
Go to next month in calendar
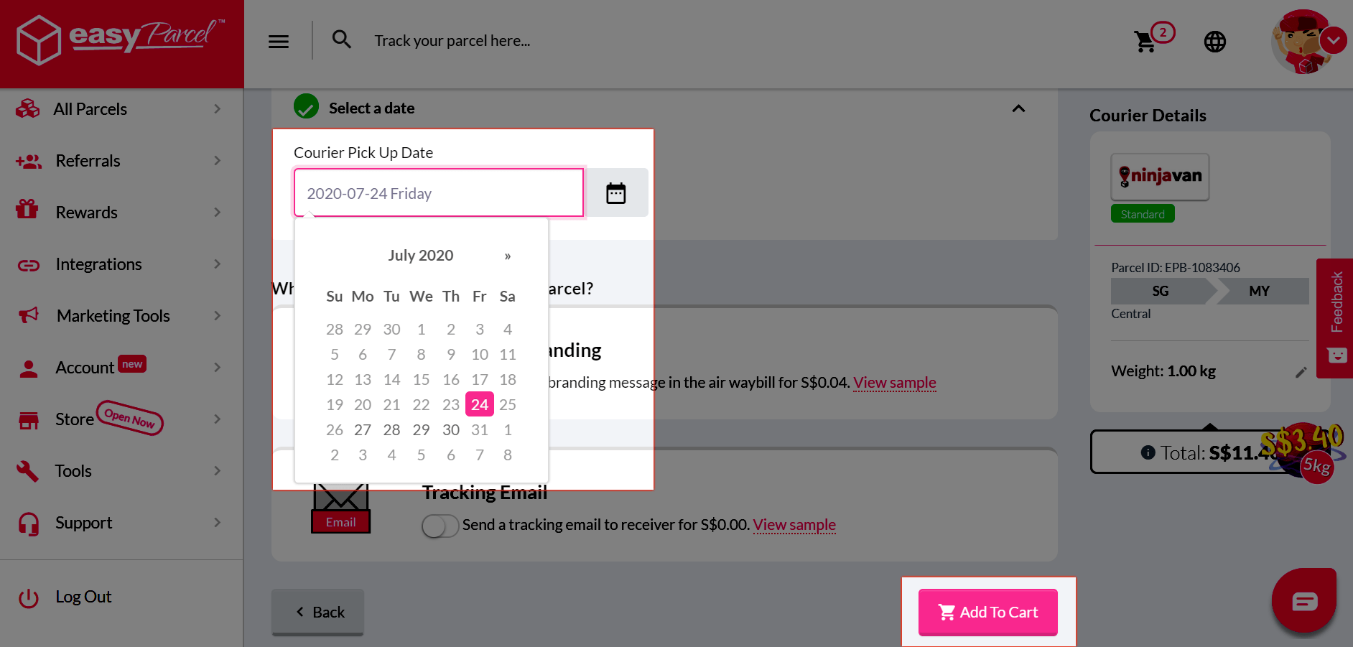[508, 256]
